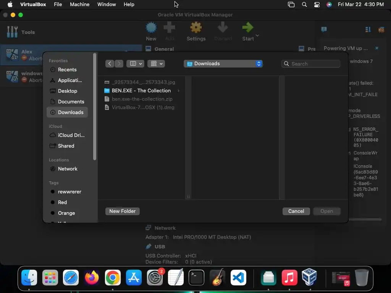Go back in the file dialog

coord(110,64)
